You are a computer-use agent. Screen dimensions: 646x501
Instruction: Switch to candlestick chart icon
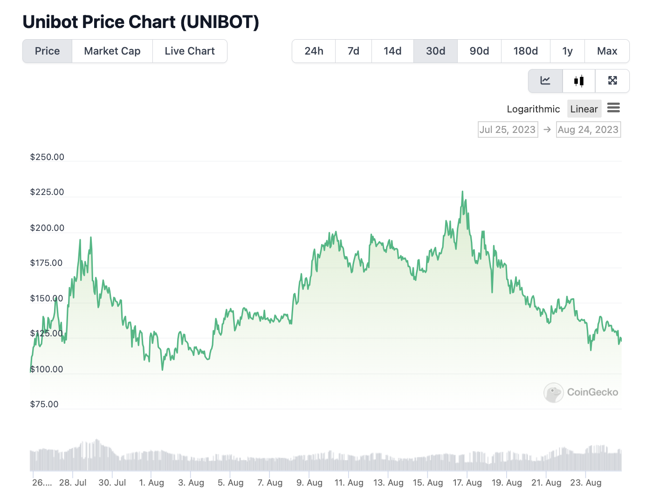(x=579, y=81)
